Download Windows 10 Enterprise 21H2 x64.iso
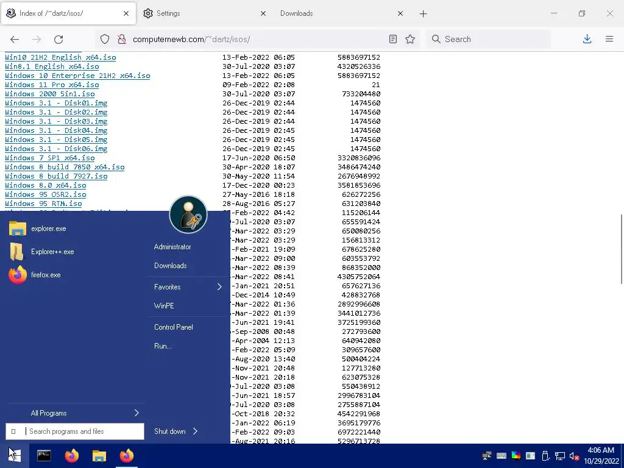The image size is (624, 468). [77, 76]
